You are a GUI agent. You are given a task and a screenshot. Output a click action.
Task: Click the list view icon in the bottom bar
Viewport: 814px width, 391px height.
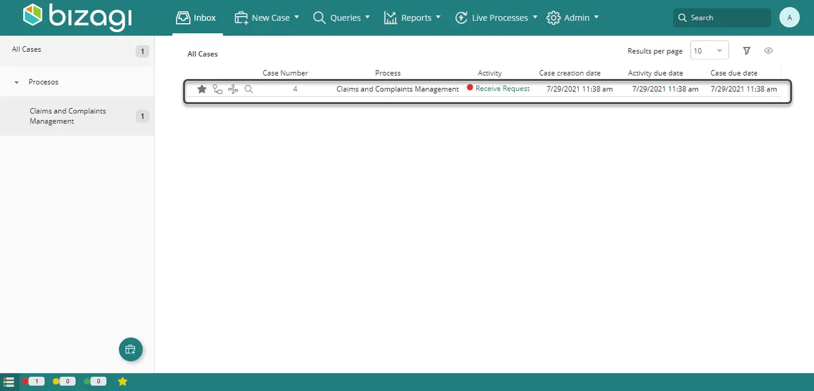click(x=9, y=381)
